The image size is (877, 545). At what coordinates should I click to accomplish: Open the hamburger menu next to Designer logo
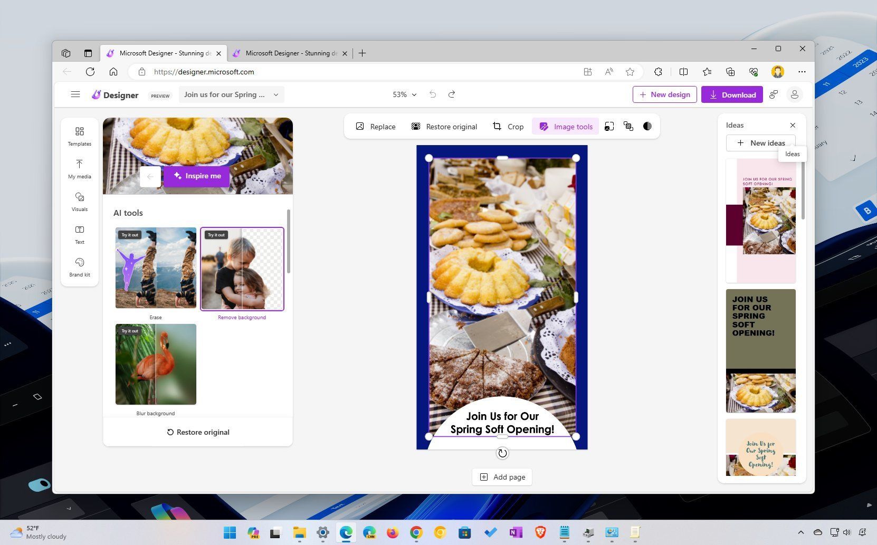coord(75,94)
